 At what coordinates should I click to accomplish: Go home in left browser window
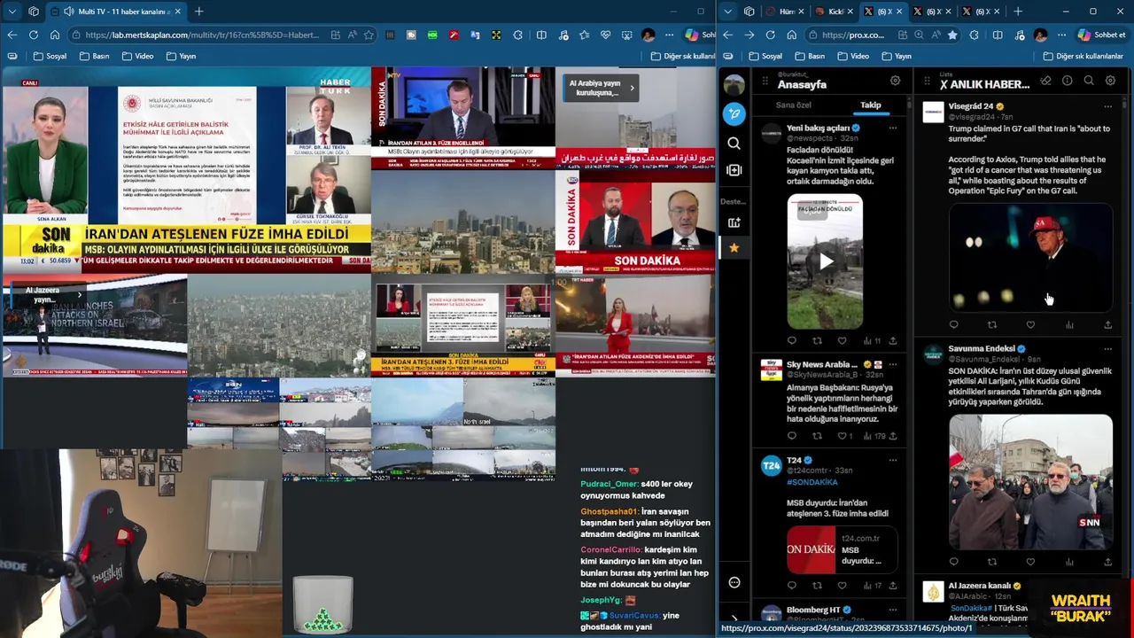(x=54, y=35)
